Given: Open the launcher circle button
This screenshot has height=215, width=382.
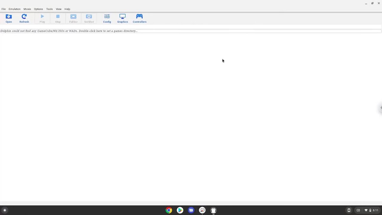Looking at the screenshot, I should click(5, 210).
